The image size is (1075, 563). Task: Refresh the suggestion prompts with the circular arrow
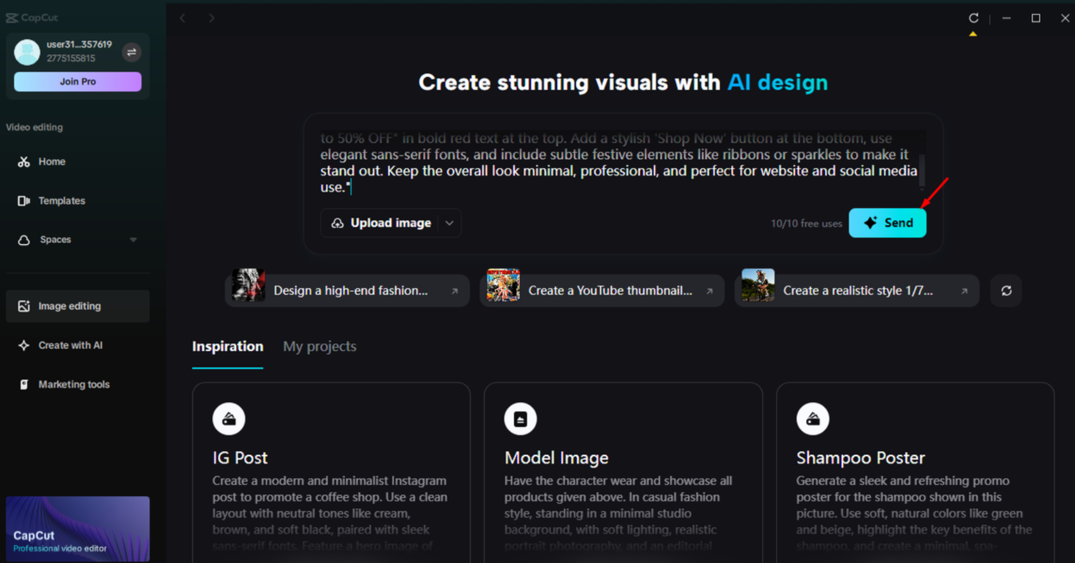1006,291
